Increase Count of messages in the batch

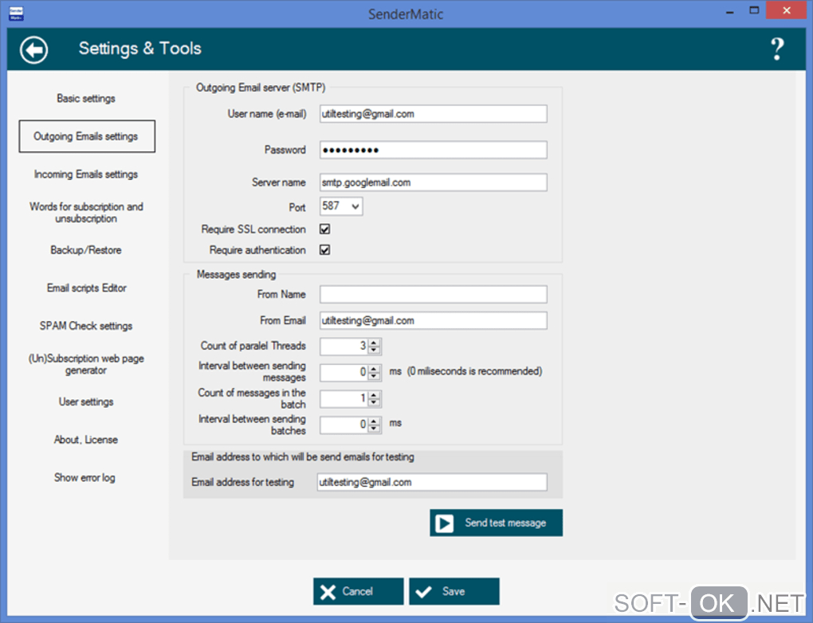coord(374,394)
